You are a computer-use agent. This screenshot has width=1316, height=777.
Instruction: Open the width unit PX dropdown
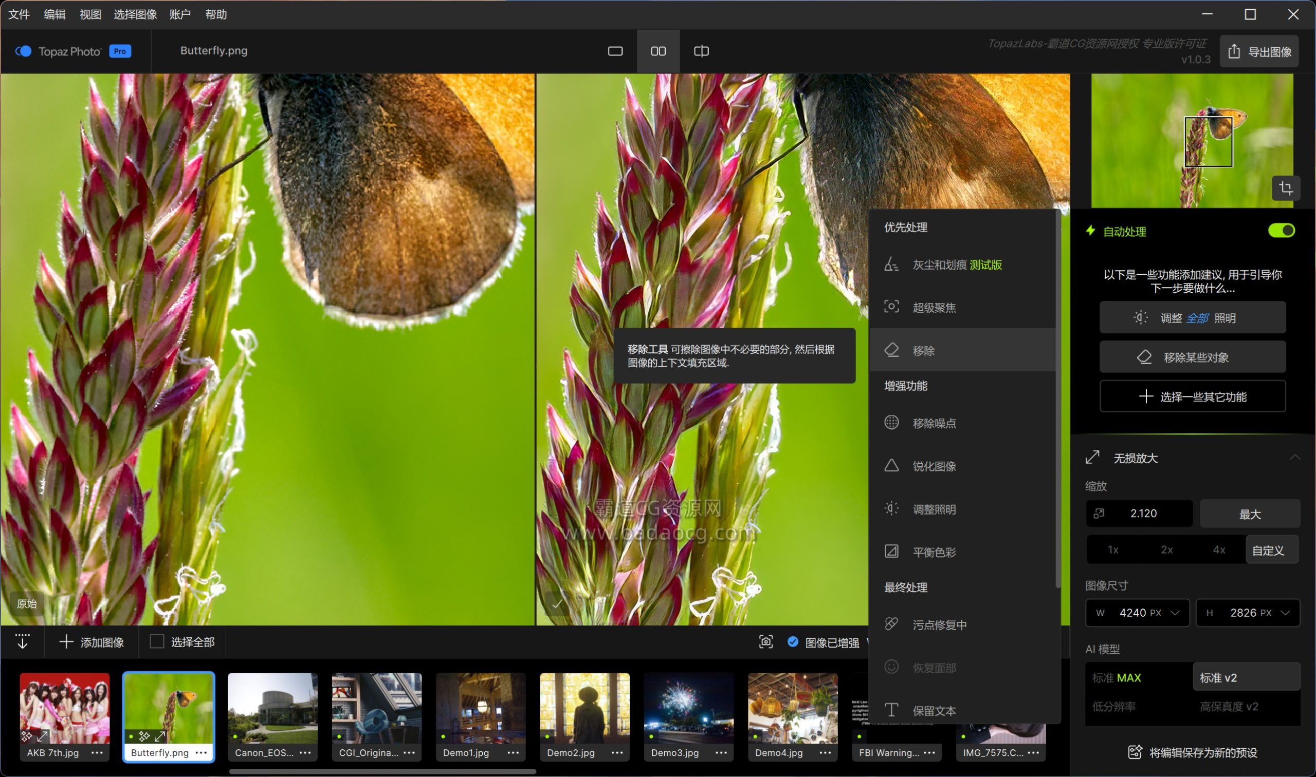coord(1175,613)
